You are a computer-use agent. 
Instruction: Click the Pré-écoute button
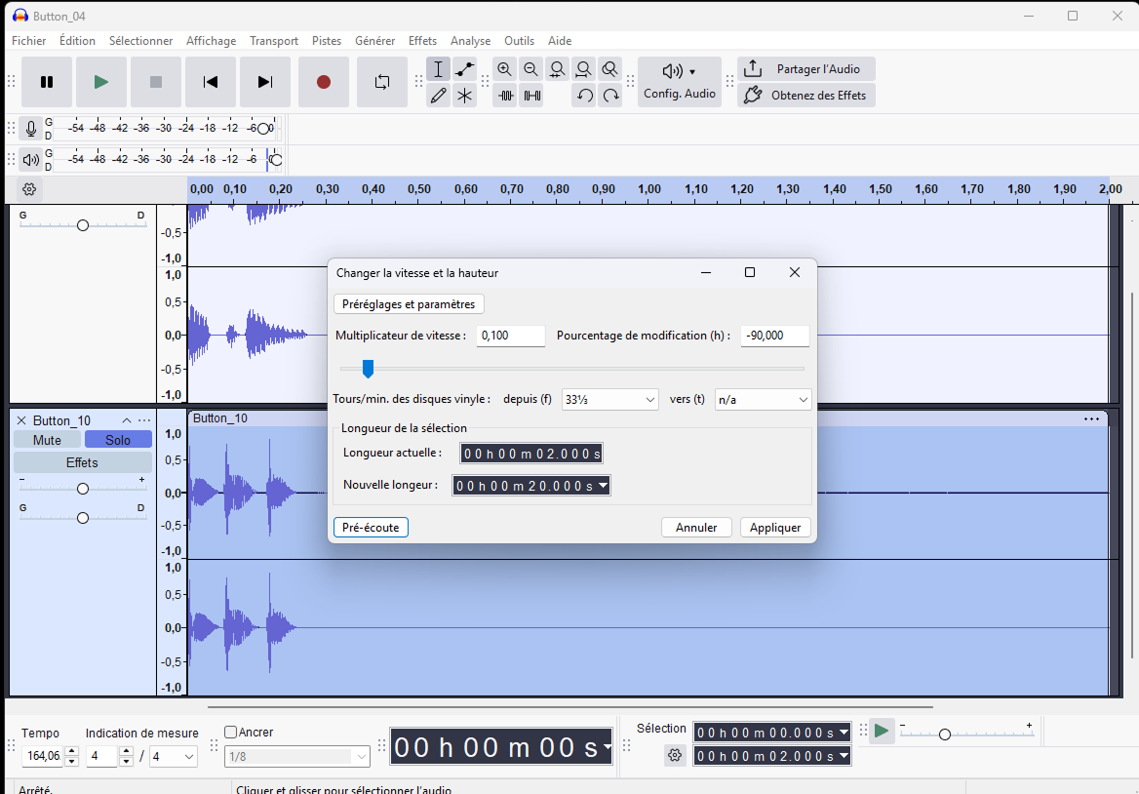click(x=371, y=528)
